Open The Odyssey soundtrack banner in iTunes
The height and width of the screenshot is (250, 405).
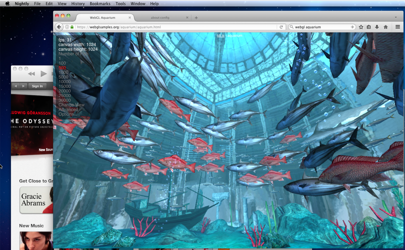[x=32, y=124]
